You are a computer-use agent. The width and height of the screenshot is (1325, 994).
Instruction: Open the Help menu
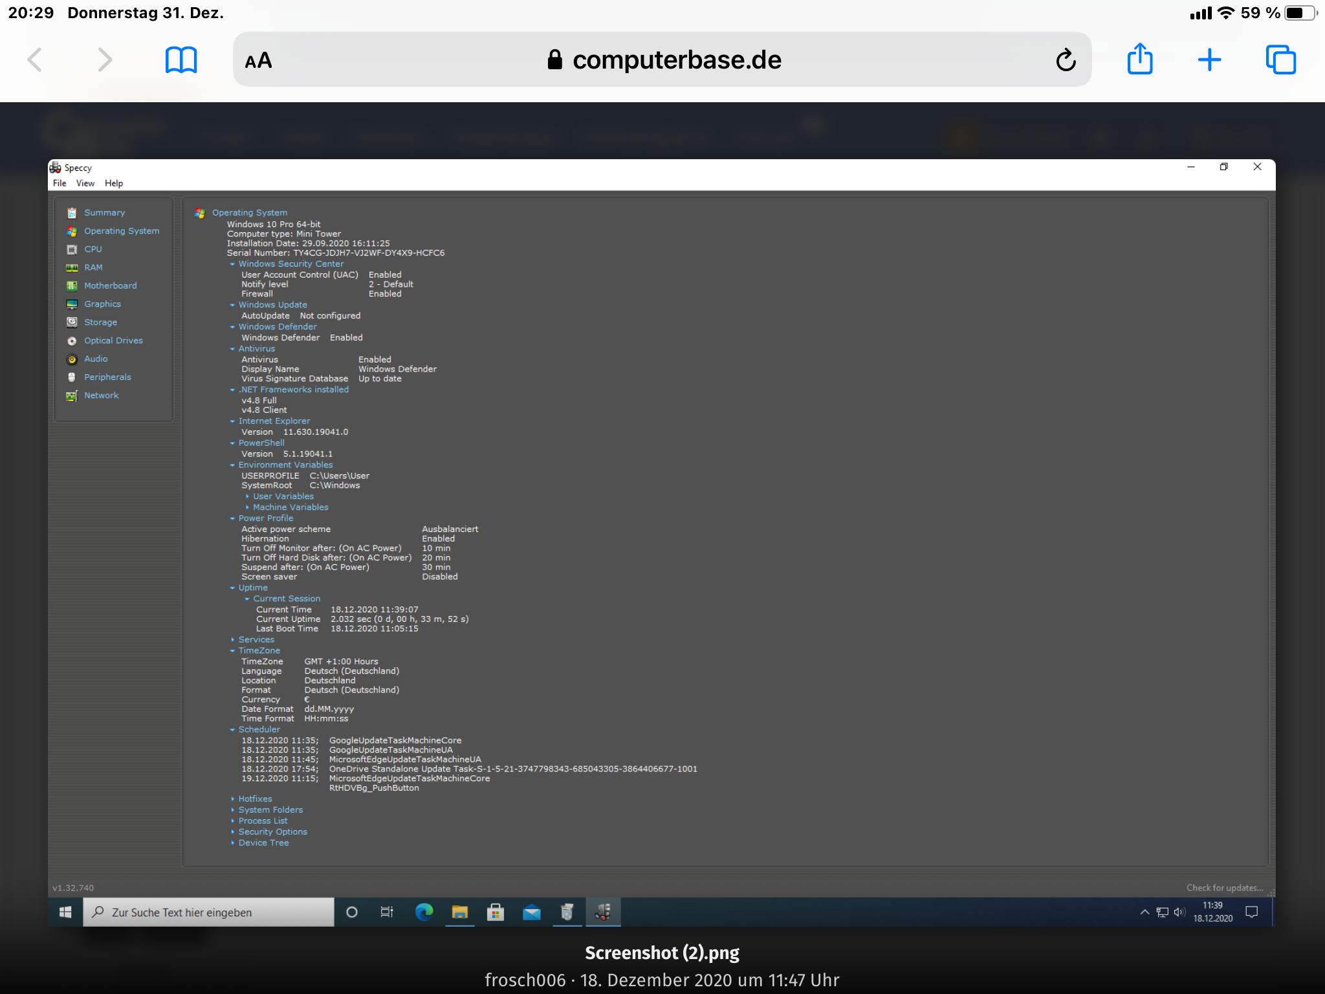click(113, 183)
